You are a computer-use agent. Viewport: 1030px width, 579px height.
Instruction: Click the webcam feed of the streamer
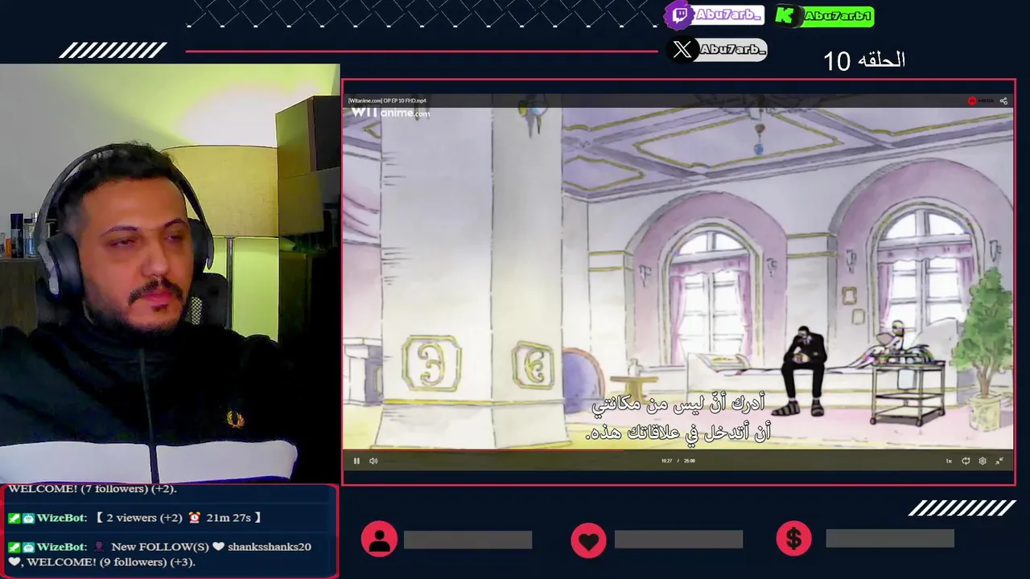pyautogui.click(x=170, y=273)
